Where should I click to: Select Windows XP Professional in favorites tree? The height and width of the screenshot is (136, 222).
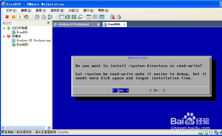click(34, 40)
